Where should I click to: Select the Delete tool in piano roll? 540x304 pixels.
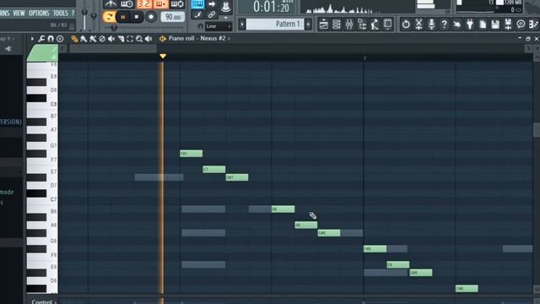tap(102, 39)
